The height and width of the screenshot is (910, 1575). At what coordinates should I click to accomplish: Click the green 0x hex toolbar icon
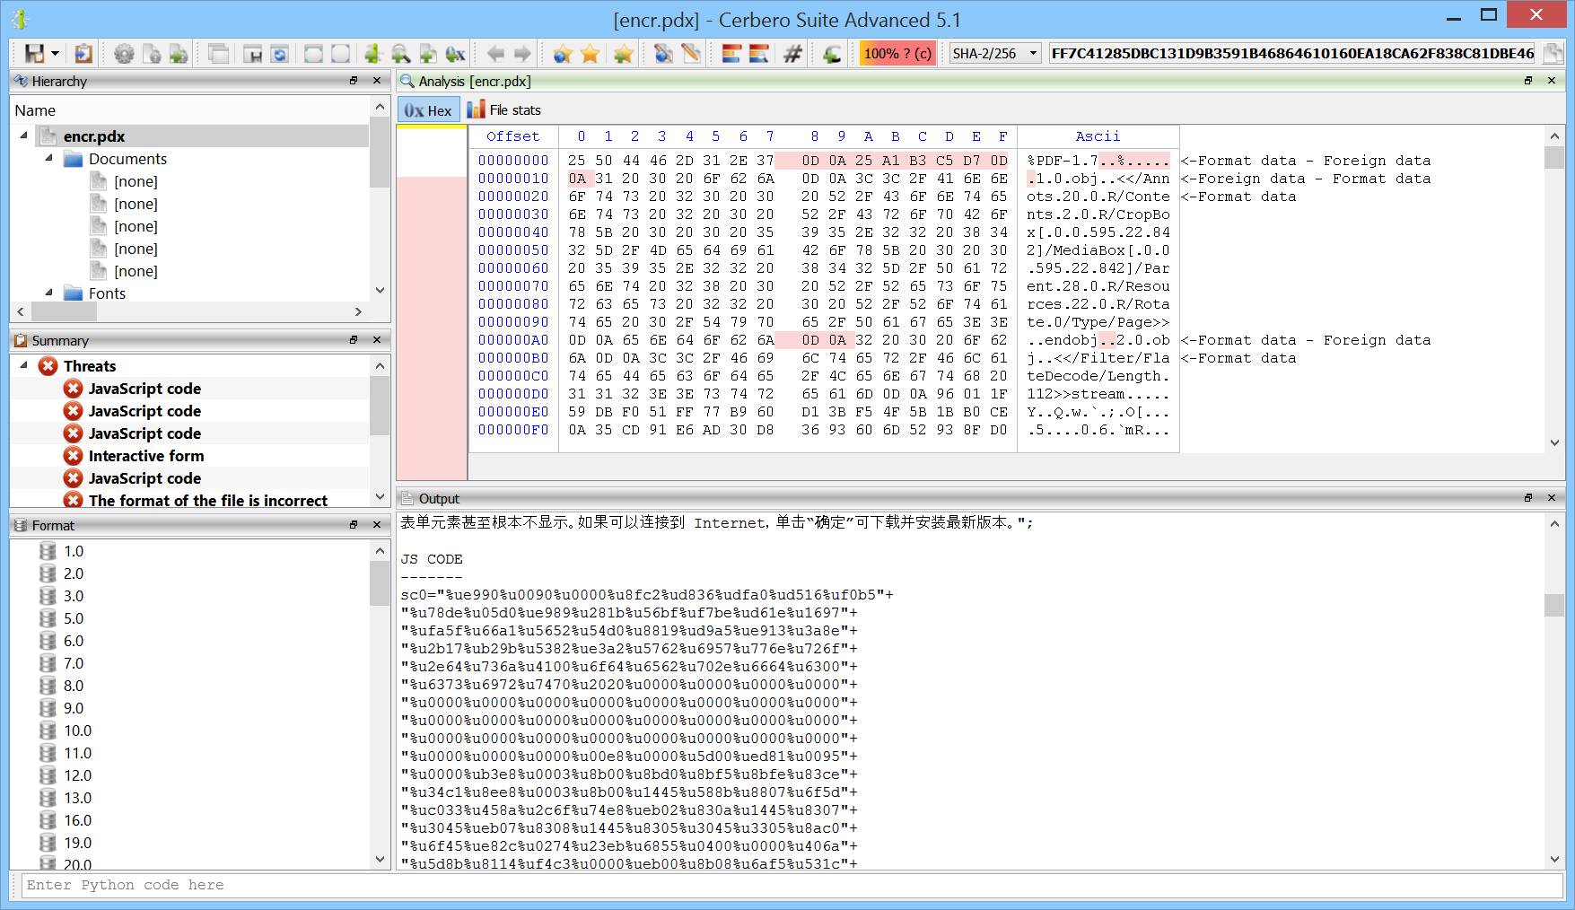[x=456, y=54]
